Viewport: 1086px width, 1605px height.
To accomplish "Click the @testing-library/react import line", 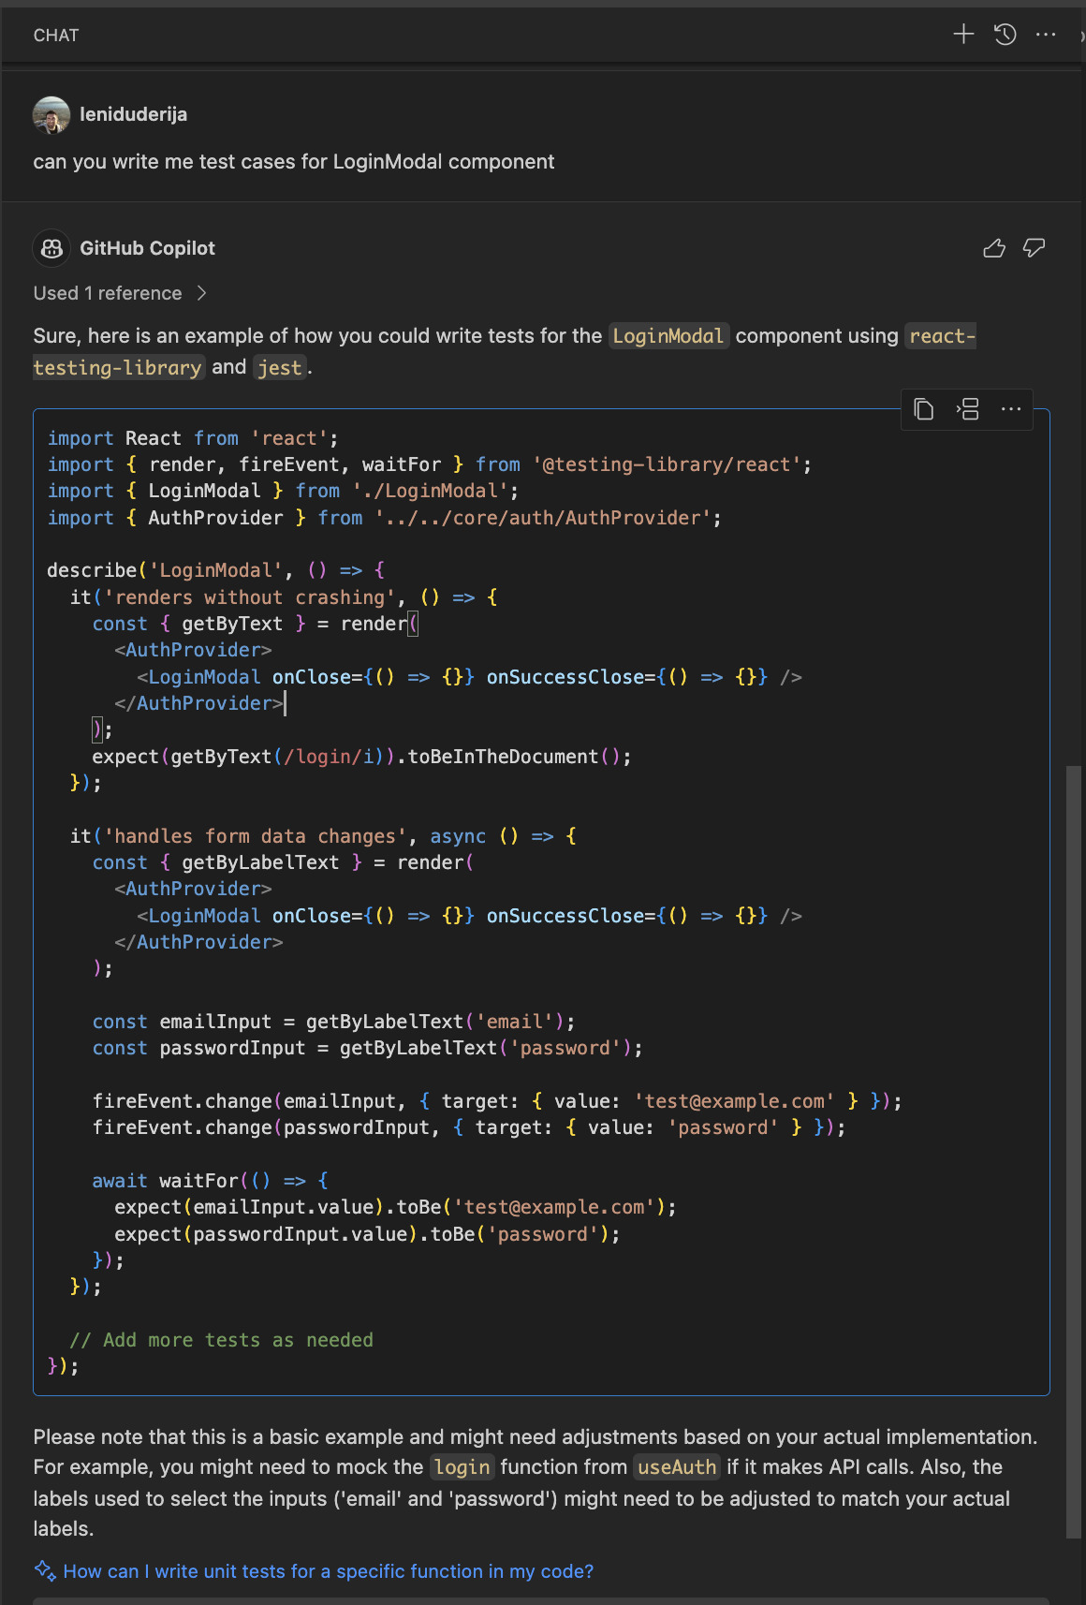I will point(430,464).
